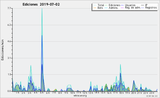Click the CC BY-SA 3.0 license text
This screenshot has width=160, height=98.
(152, 96)
